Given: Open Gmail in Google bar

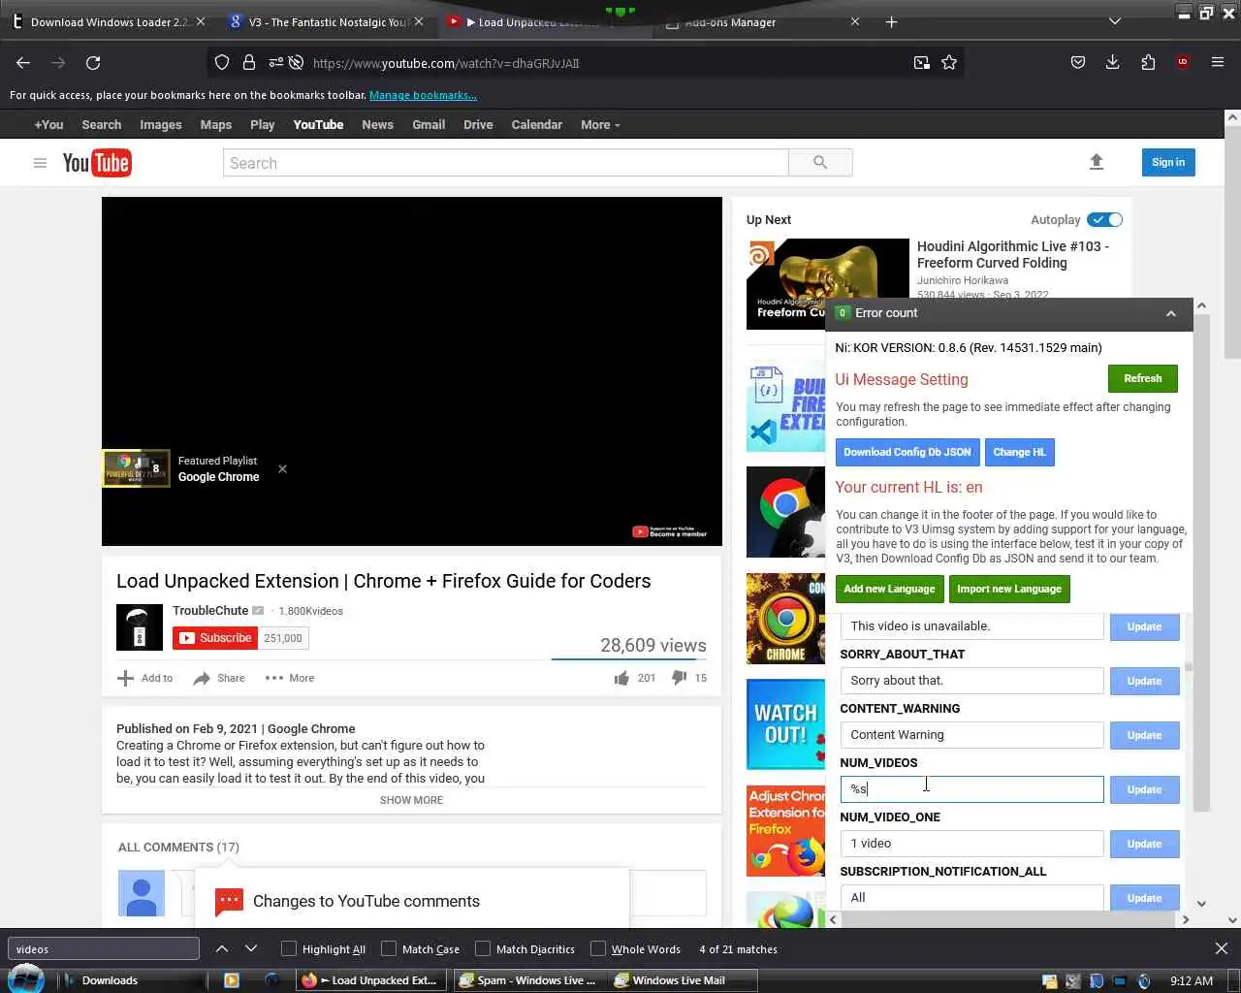Looking at the screenshot, I should coord(429,124).
